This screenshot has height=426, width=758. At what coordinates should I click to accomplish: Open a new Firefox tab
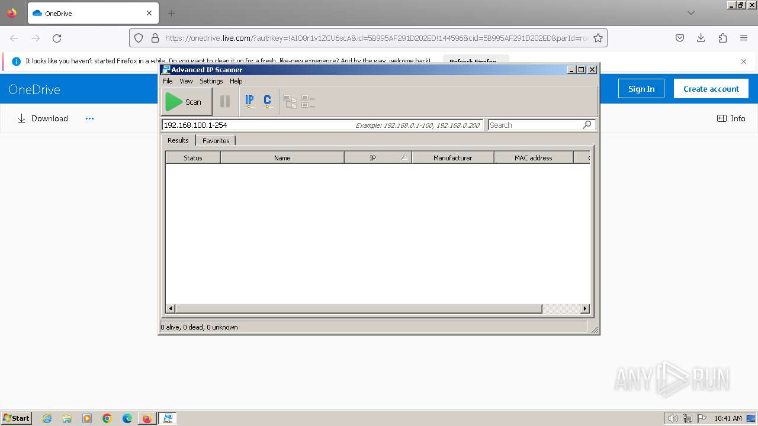tap(172, 13)
